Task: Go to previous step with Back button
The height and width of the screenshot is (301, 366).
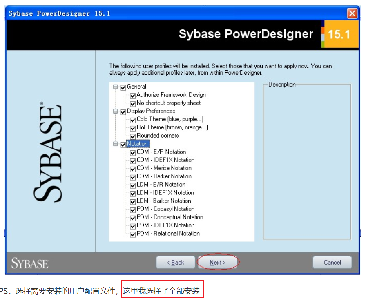Action: point(176,263)
